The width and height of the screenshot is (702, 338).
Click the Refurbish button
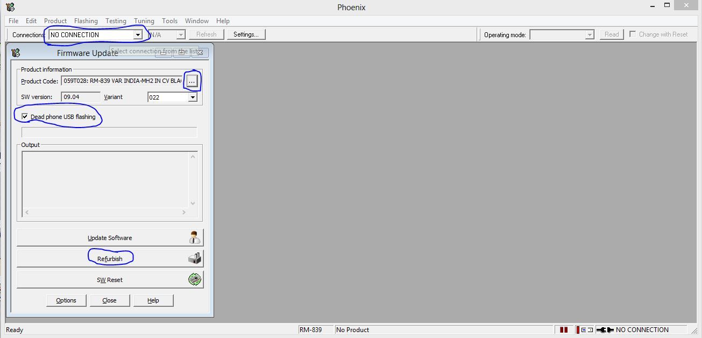coord(110,258)
